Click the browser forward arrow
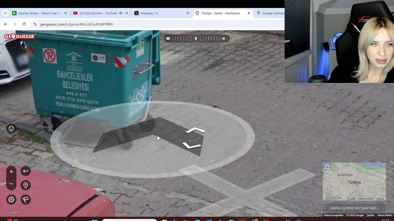The height and width of the screenshot is (221, 394). [x=15, y=24]
